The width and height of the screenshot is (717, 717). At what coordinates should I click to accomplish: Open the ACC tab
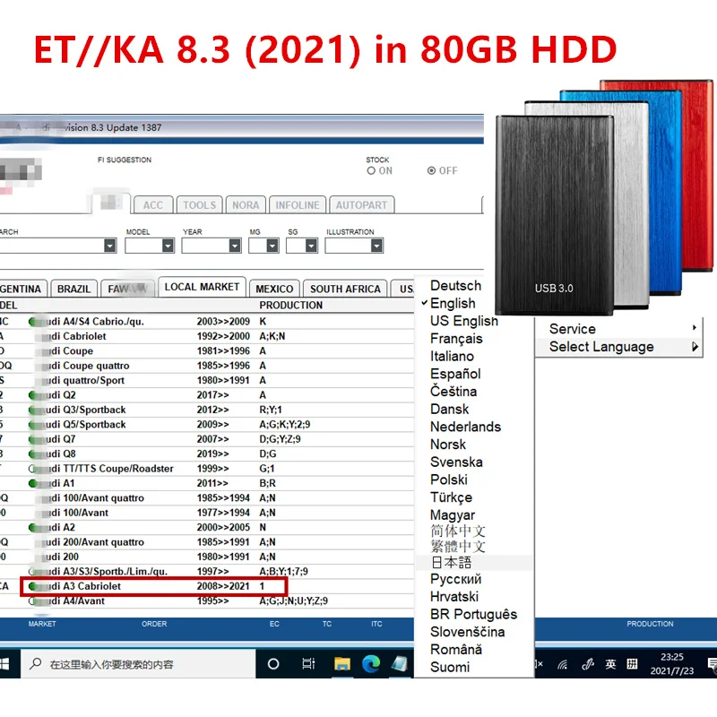152,205
